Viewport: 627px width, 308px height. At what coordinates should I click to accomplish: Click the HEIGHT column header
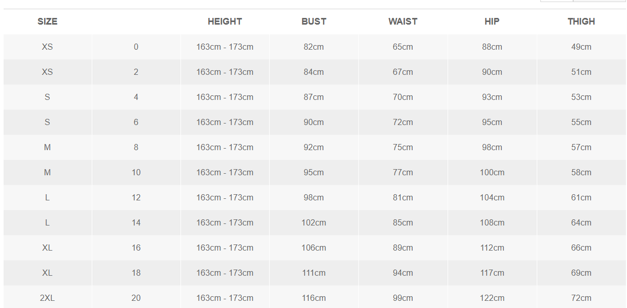tap(225, 22)
